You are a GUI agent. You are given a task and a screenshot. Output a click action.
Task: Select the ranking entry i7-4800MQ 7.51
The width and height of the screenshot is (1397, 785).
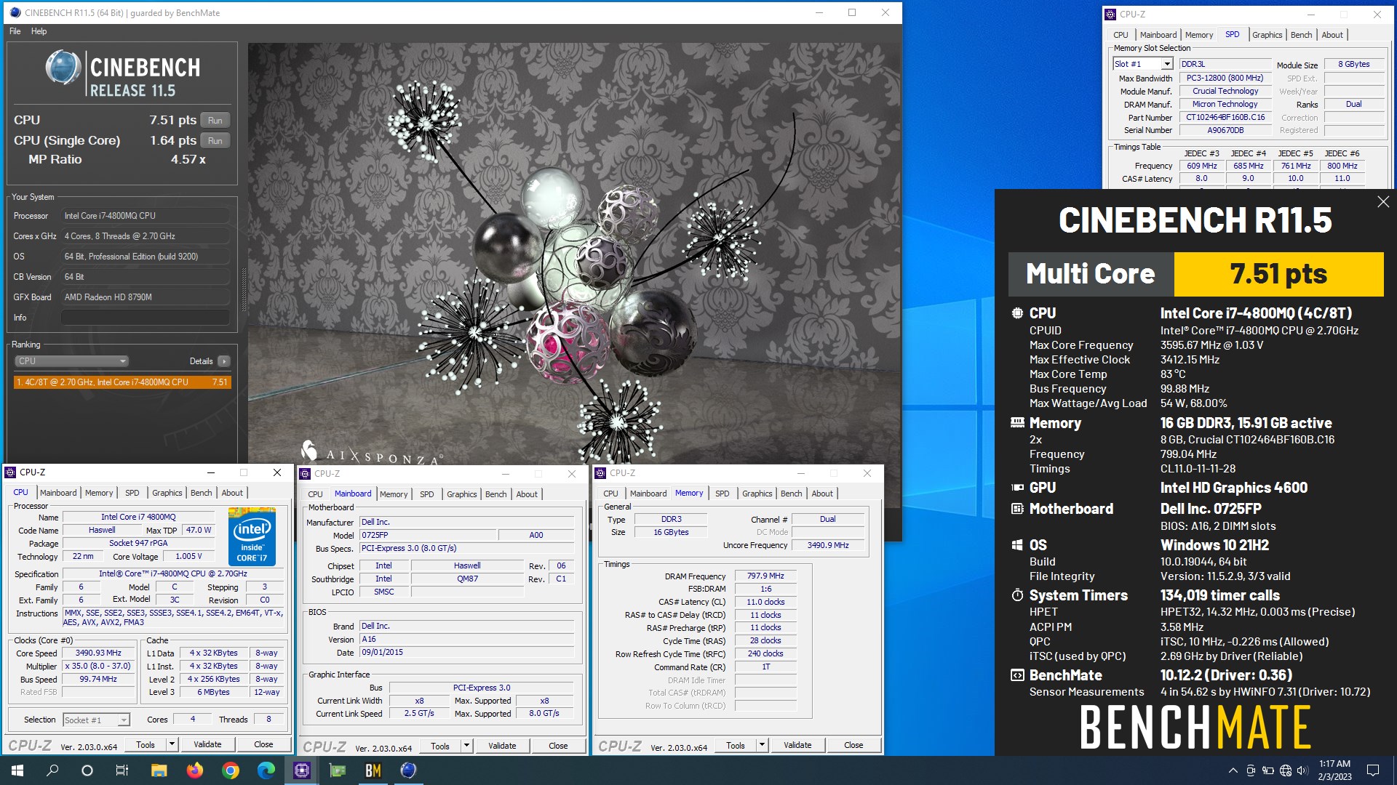pyautogui.click(x=122, y=382)
